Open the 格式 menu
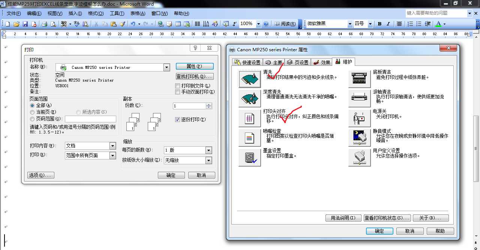This screenshot has width=480, height=250. (x=96, y=13)
